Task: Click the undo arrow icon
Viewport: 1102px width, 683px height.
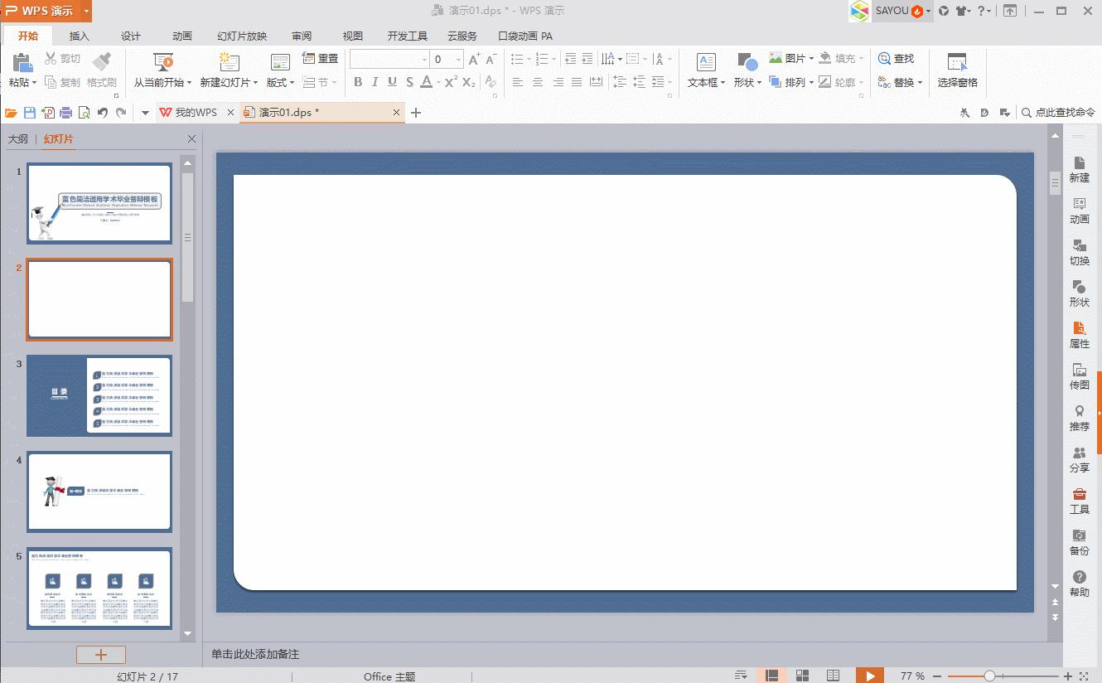Action: [103, 113]
